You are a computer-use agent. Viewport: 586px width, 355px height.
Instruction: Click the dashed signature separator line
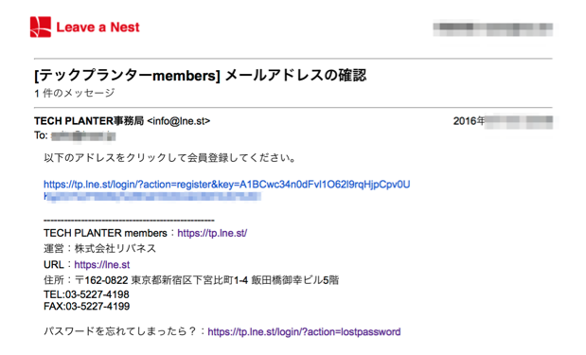129,221
